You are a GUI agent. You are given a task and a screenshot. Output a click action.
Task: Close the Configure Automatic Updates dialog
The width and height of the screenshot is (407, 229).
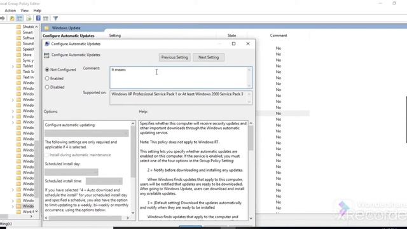(248, 44)
